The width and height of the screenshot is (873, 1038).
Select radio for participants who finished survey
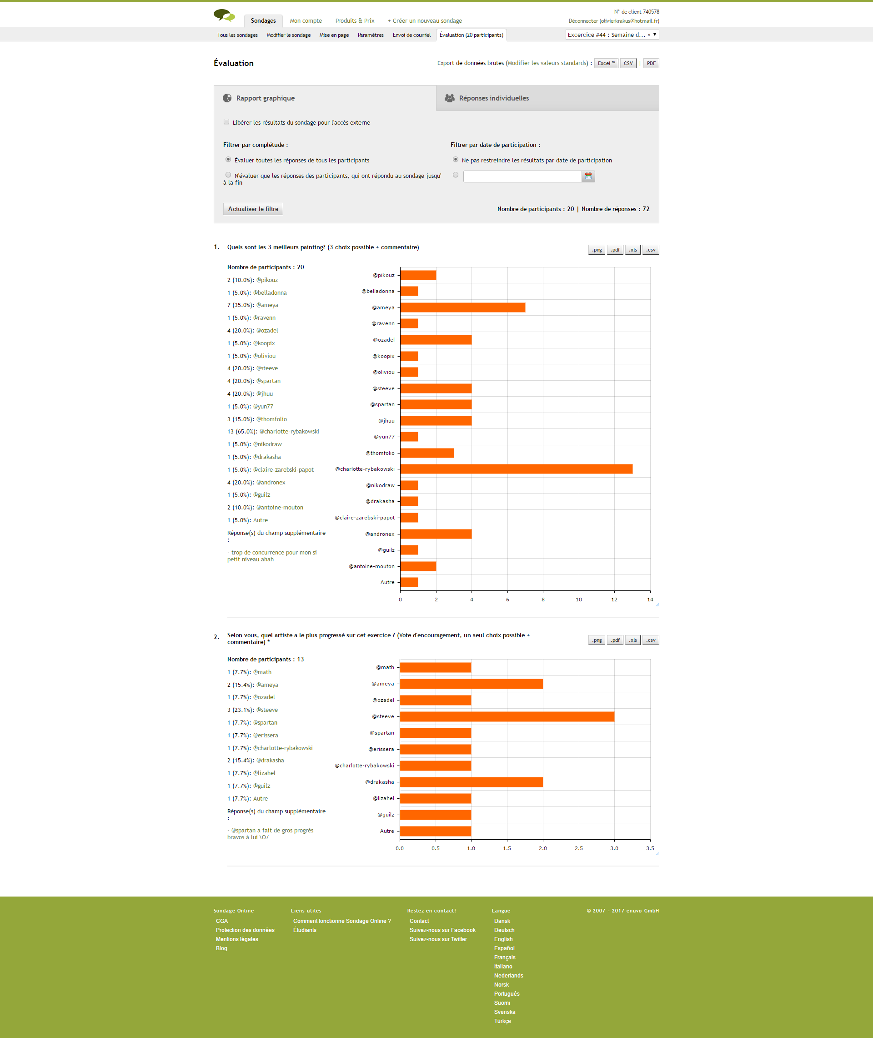[x=228, y=175]
